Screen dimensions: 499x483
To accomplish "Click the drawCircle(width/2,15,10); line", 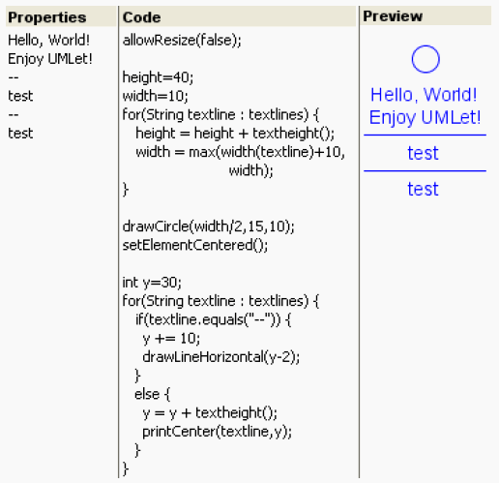I will [208, 226].
